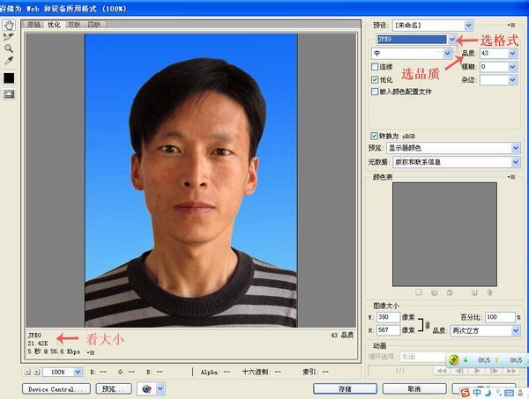Select the Hand tool
529x399 pixels.
tap(9, 24)
